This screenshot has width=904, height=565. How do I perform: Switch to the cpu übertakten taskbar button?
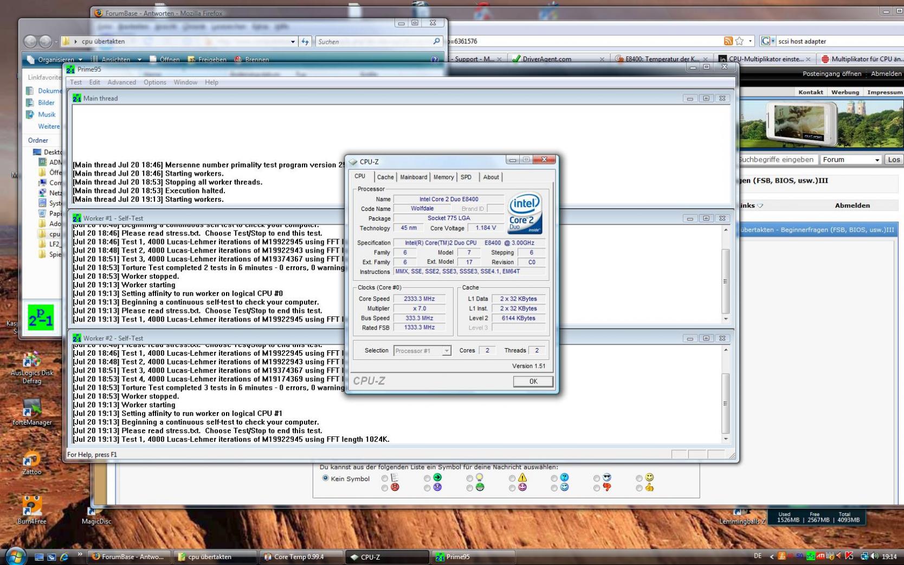(x=216, y=557)
